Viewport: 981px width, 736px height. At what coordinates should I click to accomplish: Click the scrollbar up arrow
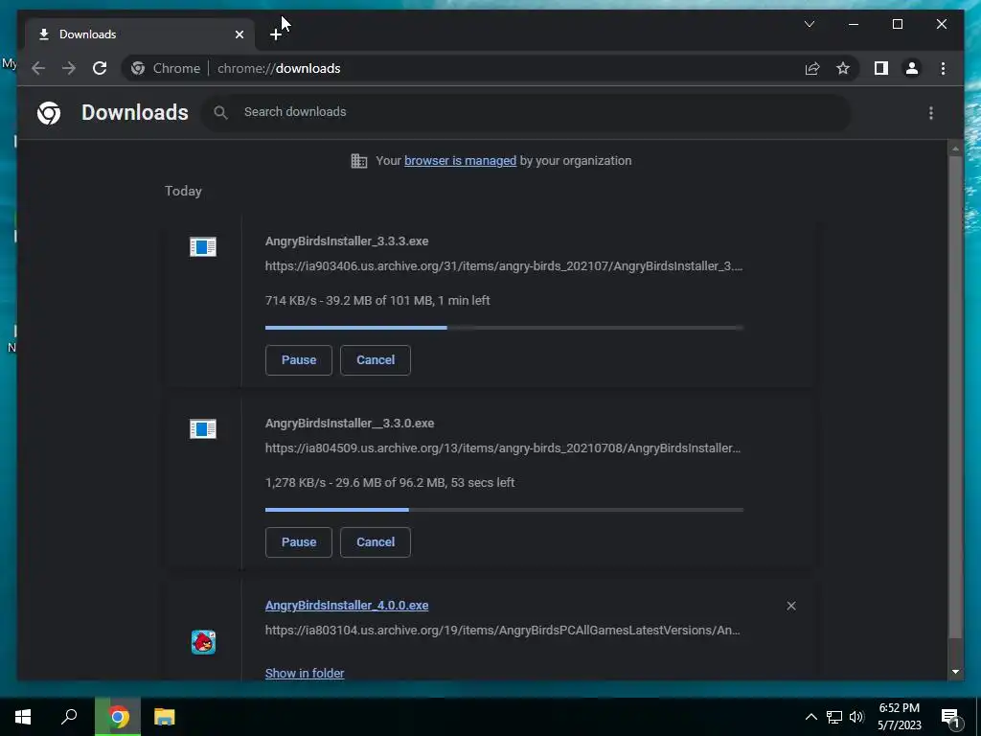click(955, 149)
